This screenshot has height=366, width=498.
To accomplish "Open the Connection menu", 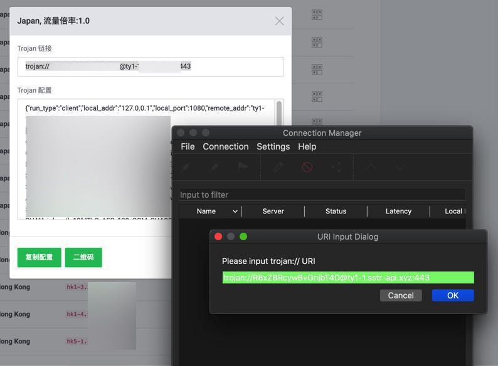I will (226, 146).
